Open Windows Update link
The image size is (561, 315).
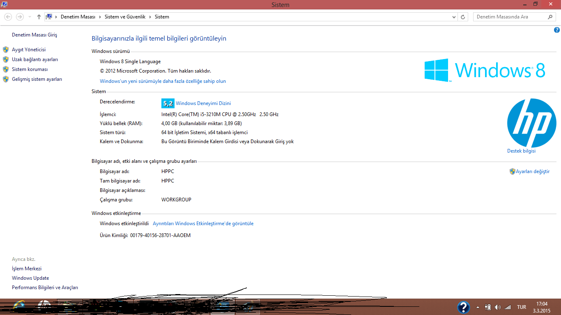pos(30,278)
